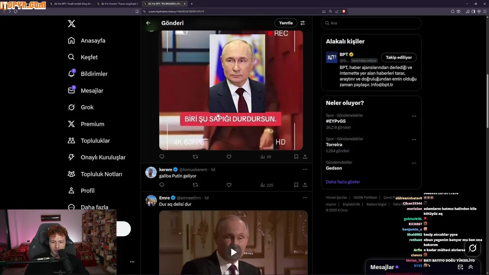Share kerem's comment
The width and height of the screenshot is (489, 275).
305,185
